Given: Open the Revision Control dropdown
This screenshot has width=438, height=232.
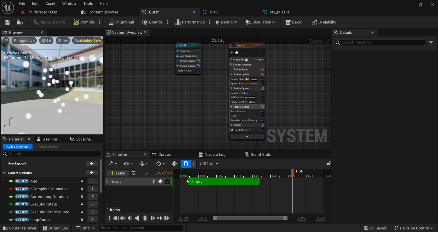Looking at the screenshot, I should (x=414, y=228).
